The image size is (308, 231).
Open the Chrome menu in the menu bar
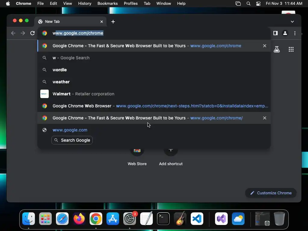[x=23, y=4]
